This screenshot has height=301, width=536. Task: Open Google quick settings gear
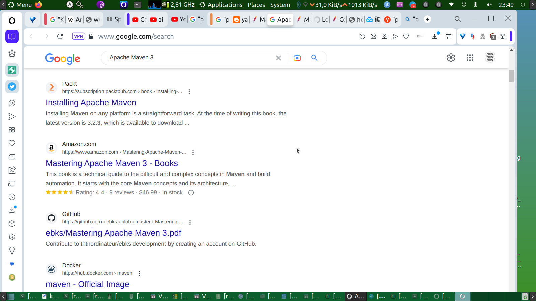pos(451,58)
